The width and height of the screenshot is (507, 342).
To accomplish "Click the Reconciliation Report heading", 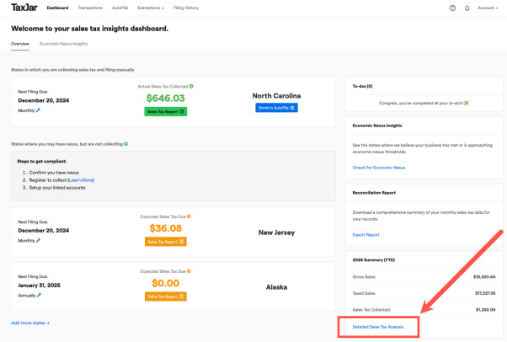I will click(x=374, y=193).
